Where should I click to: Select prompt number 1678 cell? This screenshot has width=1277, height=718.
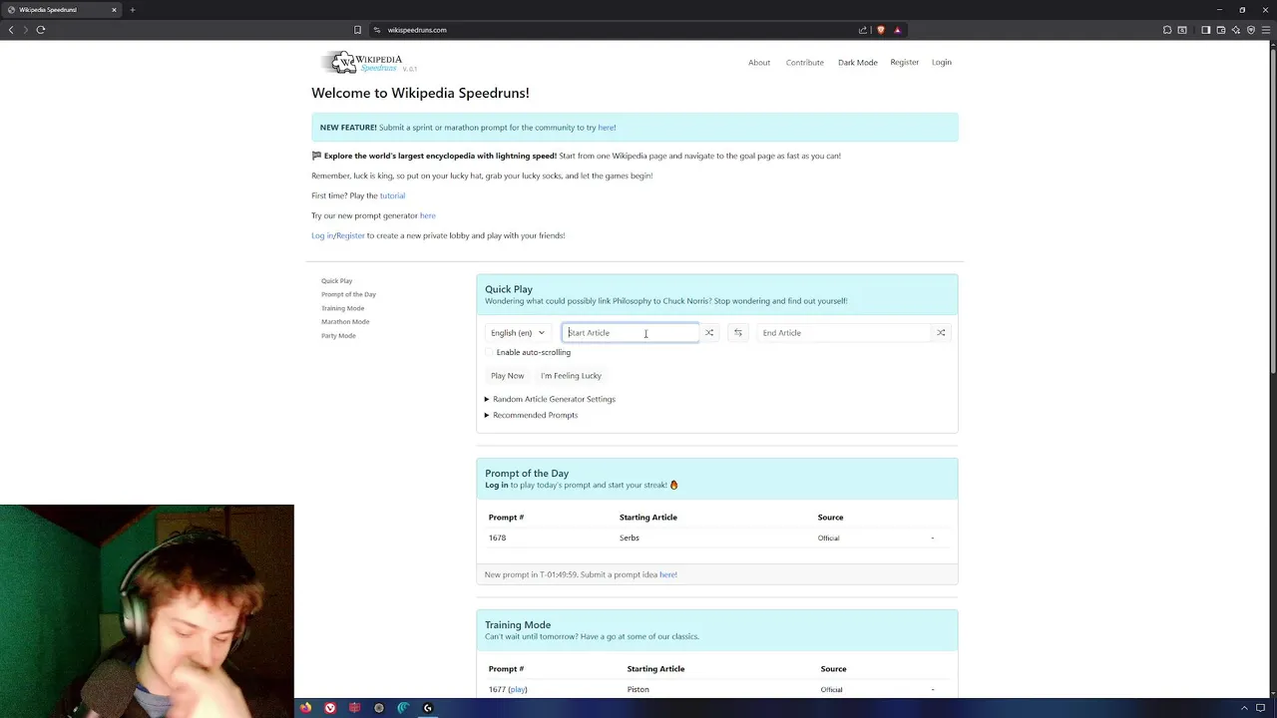point(497,538)
